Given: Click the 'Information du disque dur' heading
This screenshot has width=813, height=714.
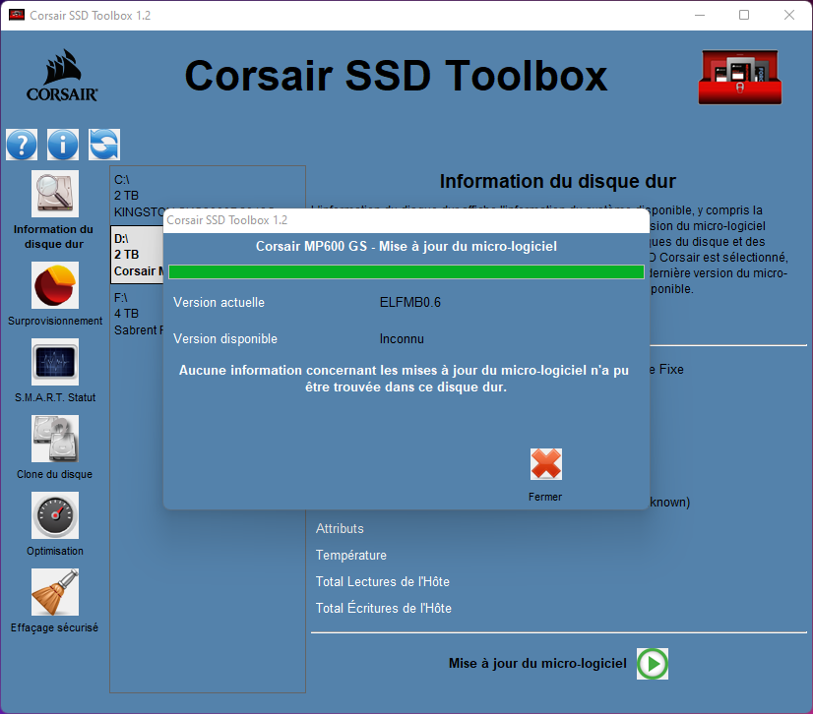Looking at the screenshot, I should point(558,181).
